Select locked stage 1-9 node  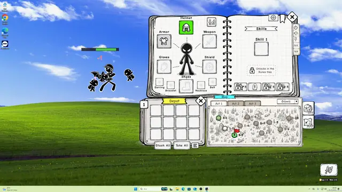(x=280, y=130)
